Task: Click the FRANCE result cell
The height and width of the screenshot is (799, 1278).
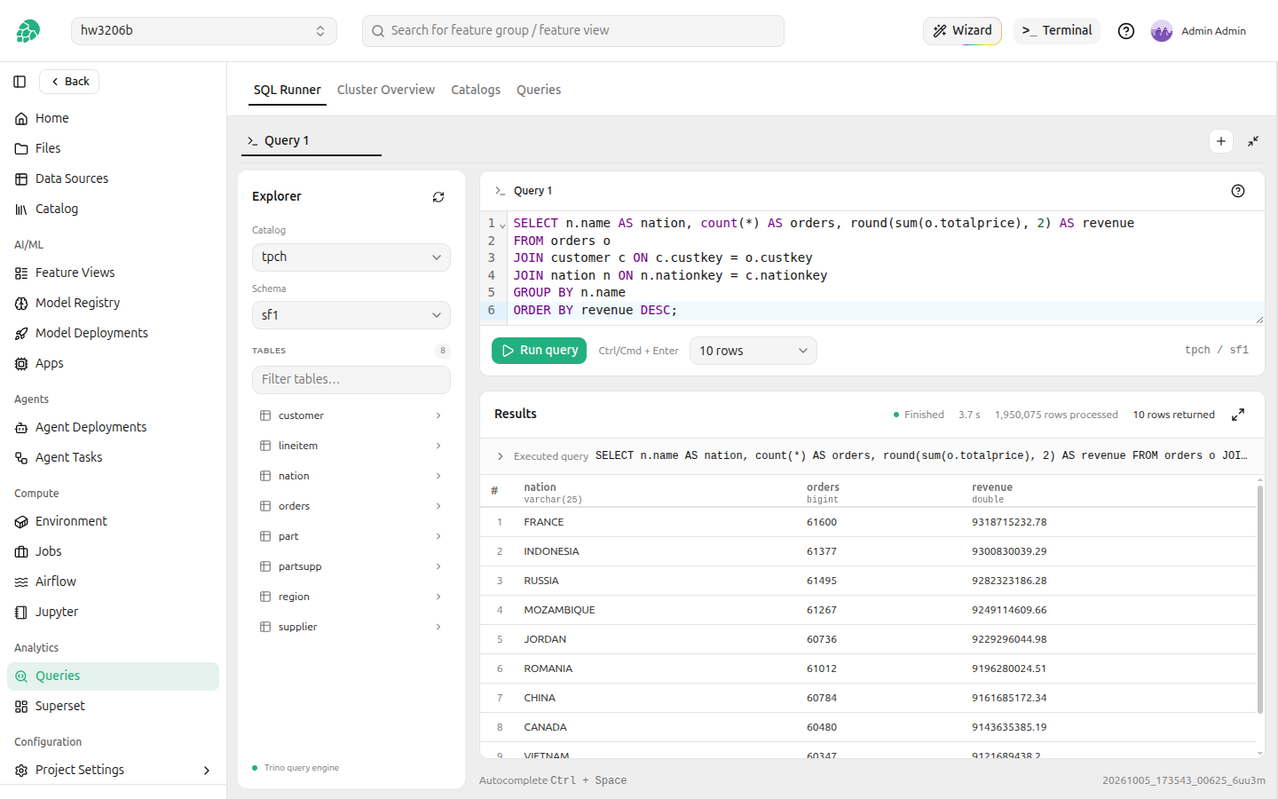Action: (544, 522)
